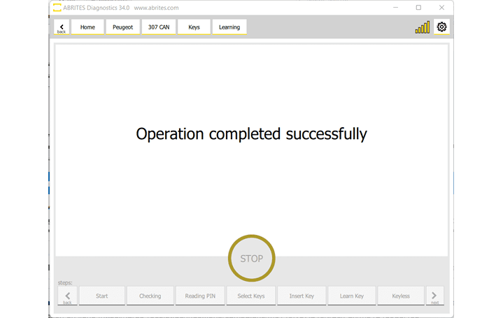Click the signal strength bars icon
The image size is (503, 318).
pos(423,28)
